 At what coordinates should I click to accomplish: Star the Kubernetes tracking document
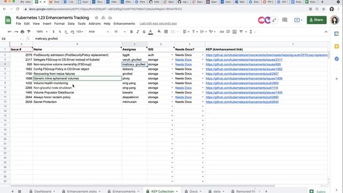tap(96, 18)
